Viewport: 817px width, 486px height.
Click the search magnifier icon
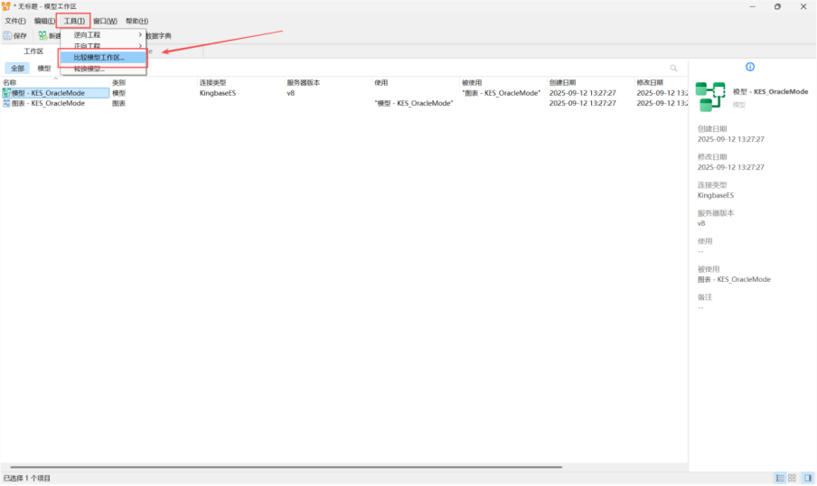tap(673, 69)
